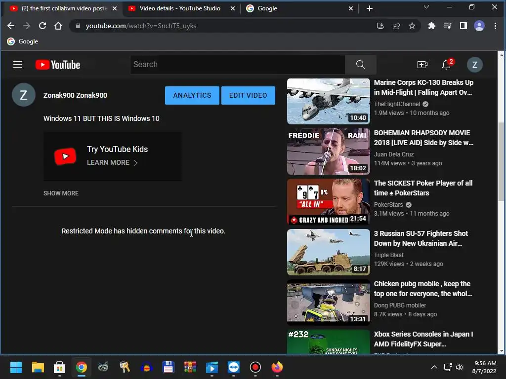Viewport: 506px width, 379px height.
Task: Open TeamViewer from taskbar
Action: tap(233, 367)
